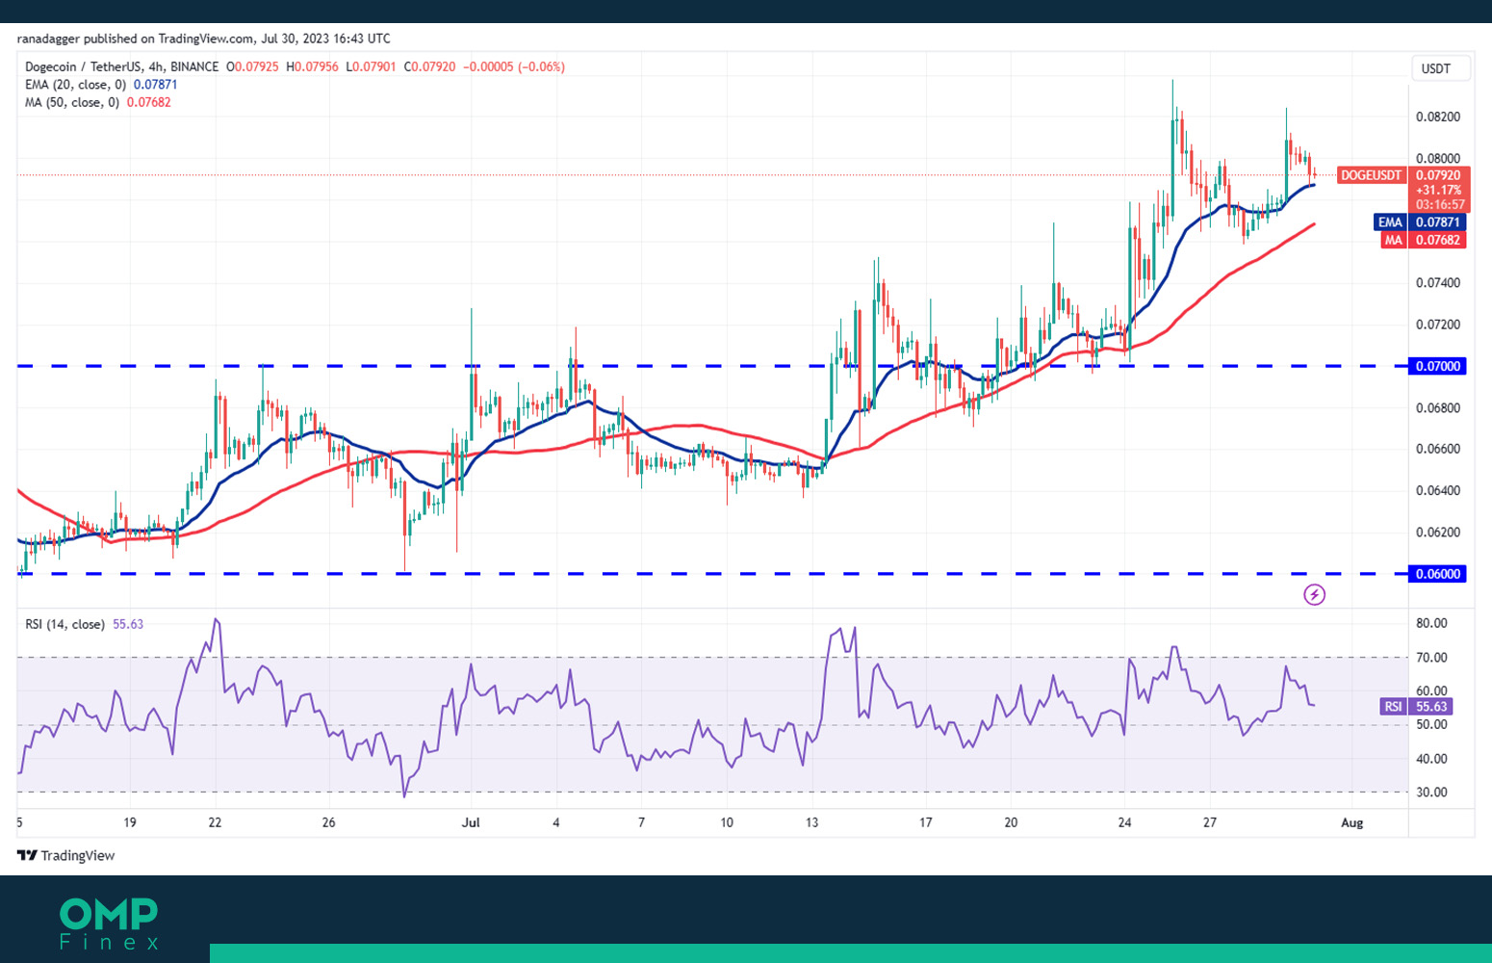Click the RSI (14, close) indicator legend
This screenshot has width=1492, height=963.
64,624
